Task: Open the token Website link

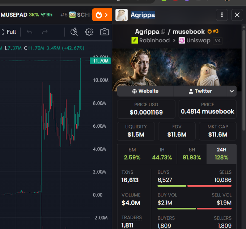Action: [x=145, y=91]
